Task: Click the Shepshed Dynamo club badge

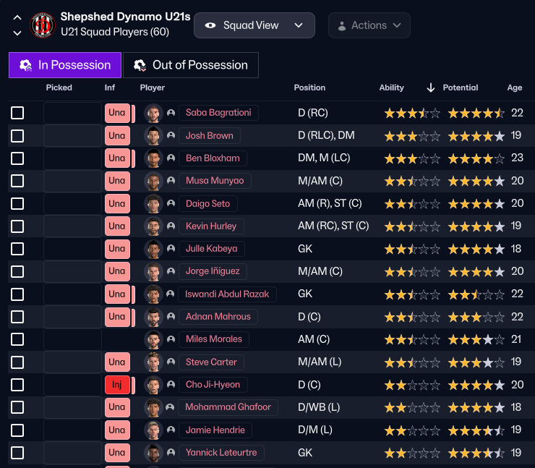Action: click(x=43, y=25)
